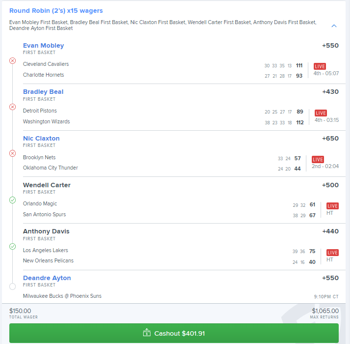Click the +440 odds for Anthony Davis
The height and width of the screenshot is (344, 350).
click(330, 231)
